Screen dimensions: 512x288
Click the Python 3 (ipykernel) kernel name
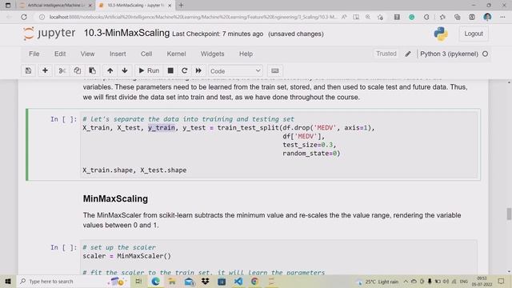(449, 54)
